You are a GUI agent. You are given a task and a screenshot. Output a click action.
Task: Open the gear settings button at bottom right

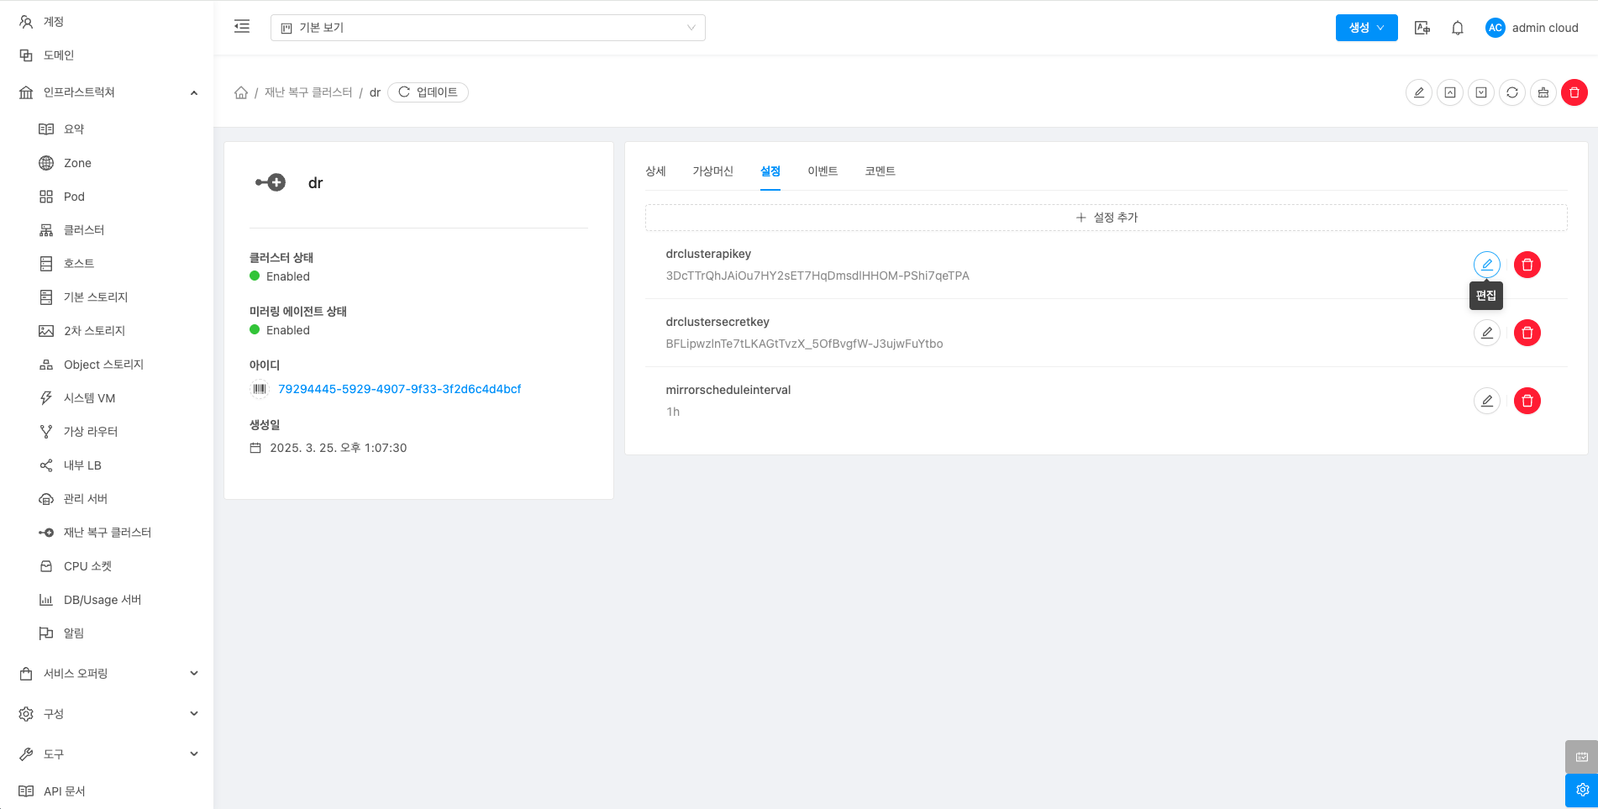1581,790
